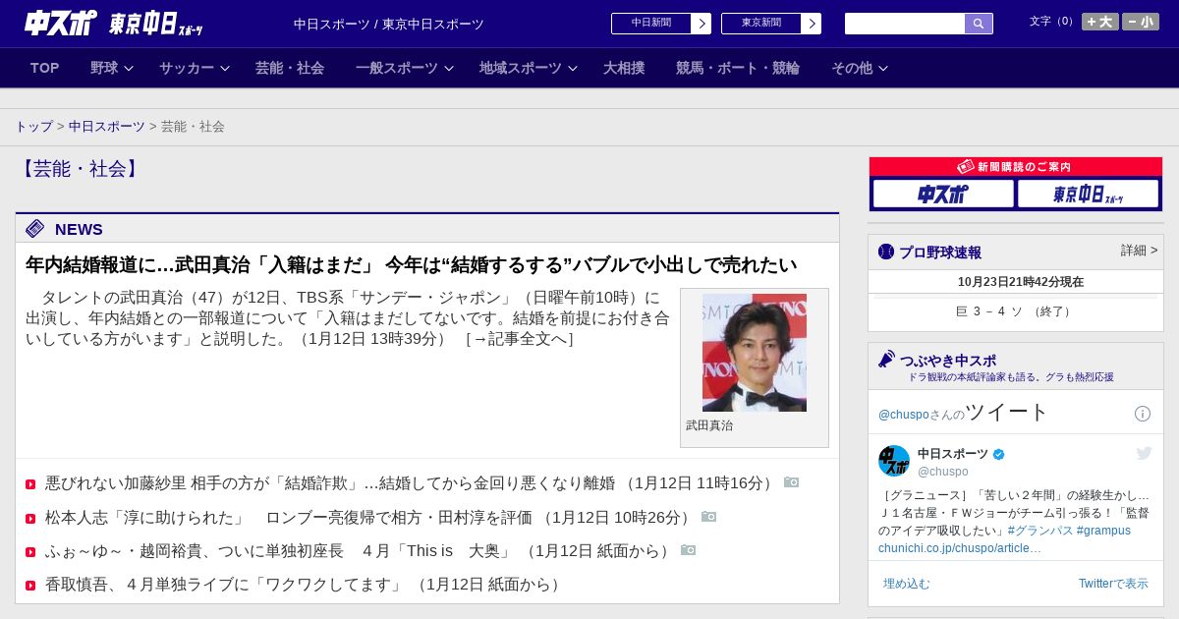The height and width of the screenshot is (619, 1179).
Task: Open the 競馬・ボート・競輪 menu item
Action: tap(738, 68)
